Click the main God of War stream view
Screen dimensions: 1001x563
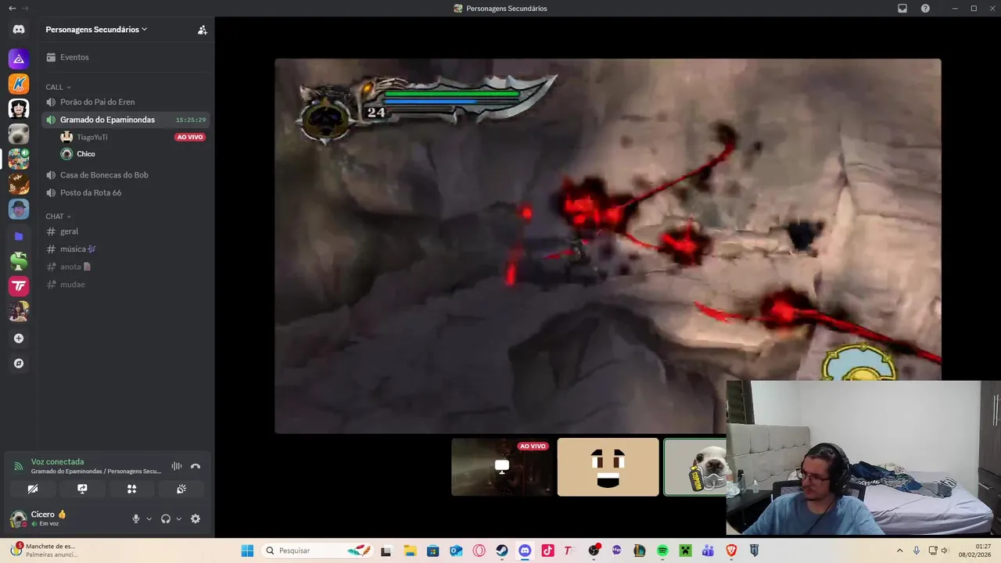[608, 246]
